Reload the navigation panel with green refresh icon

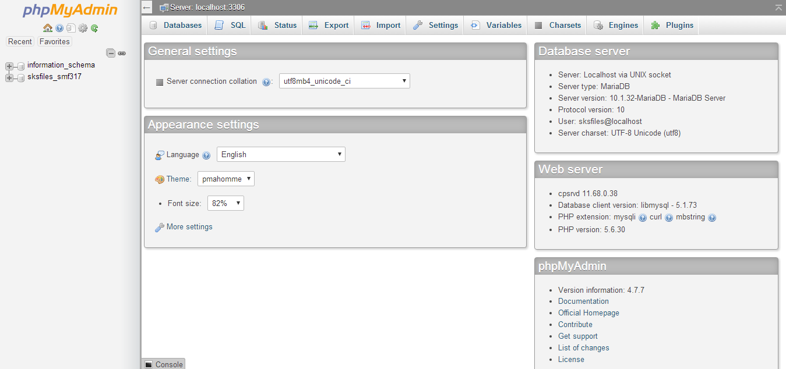click(x=94, y=28)
